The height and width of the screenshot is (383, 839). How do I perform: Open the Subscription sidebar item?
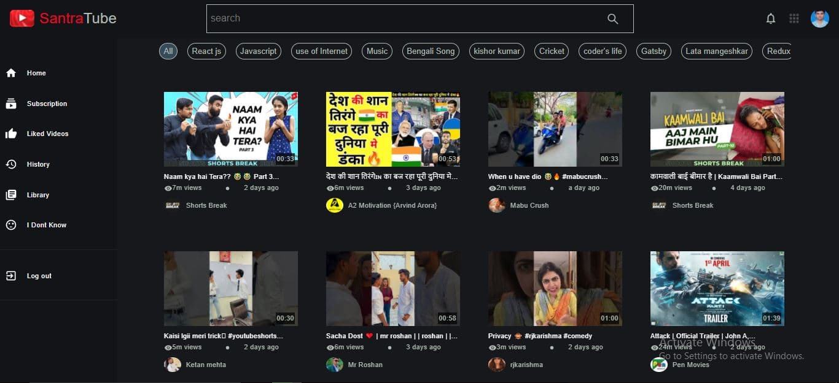click(x=47, y=104)
